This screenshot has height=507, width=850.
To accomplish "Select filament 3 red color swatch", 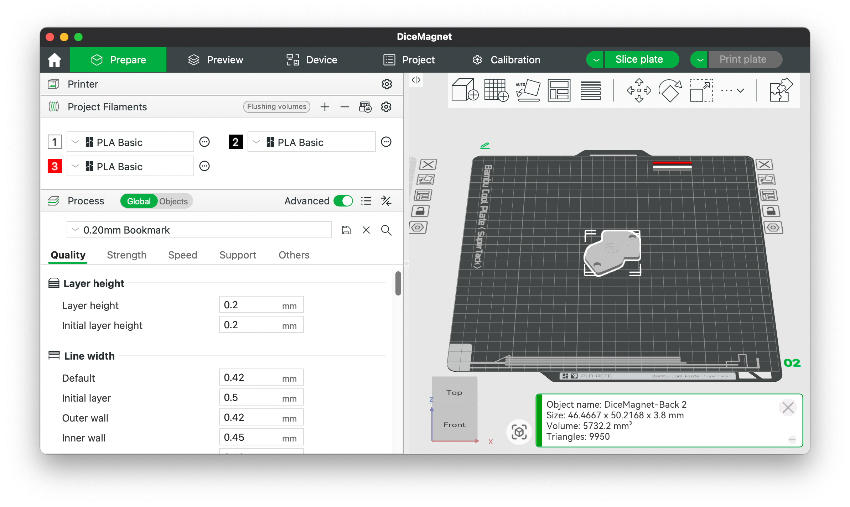I will click(55, 166).
